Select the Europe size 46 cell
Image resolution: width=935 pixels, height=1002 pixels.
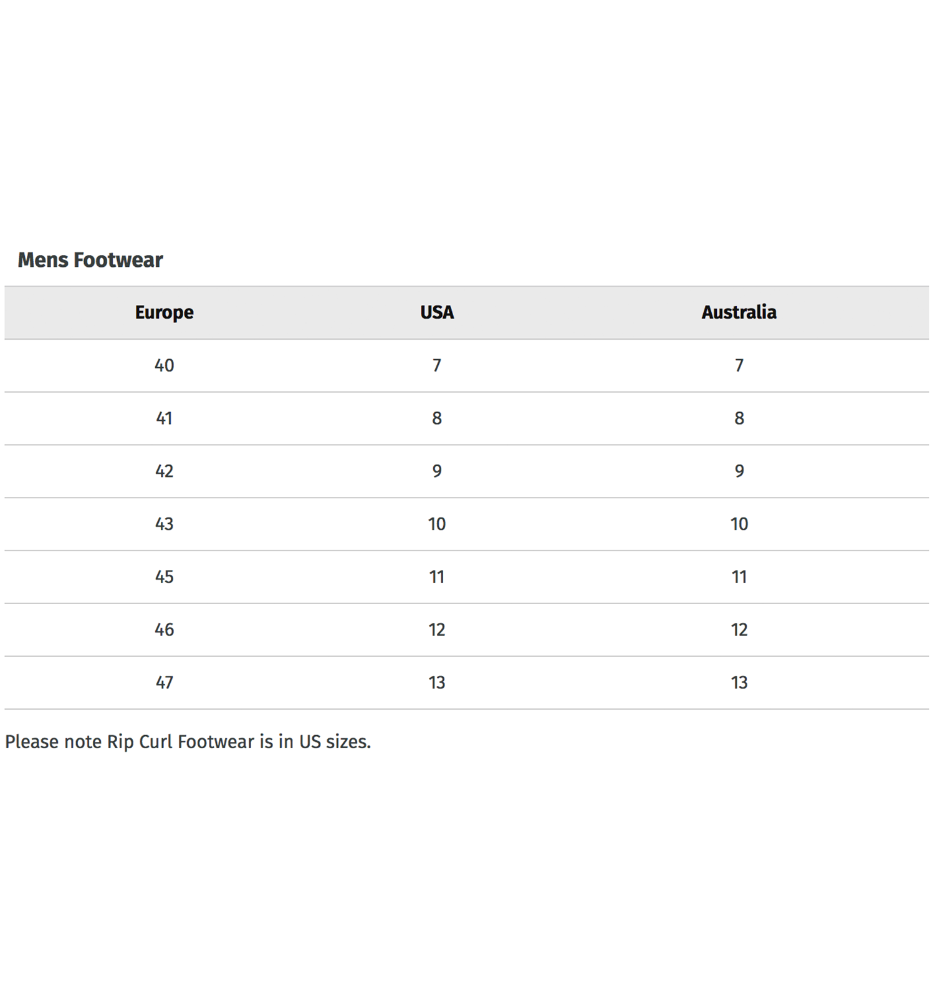click(165, 630)
